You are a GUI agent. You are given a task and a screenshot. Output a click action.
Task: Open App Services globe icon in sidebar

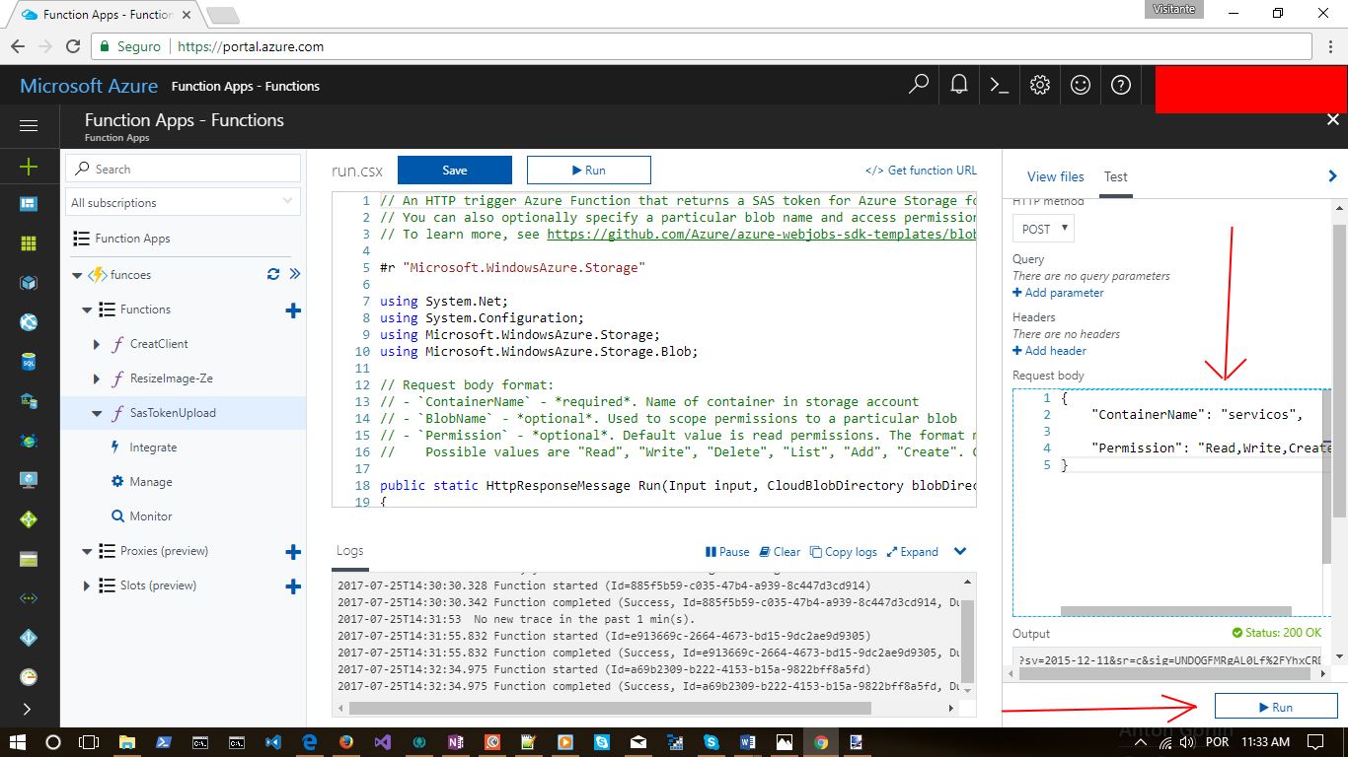click(29, 322)
